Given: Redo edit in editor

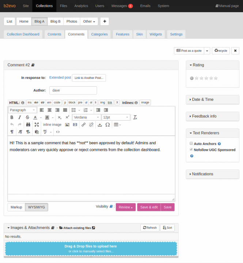Looking at the screenshot, I should [x=20, y=125].
